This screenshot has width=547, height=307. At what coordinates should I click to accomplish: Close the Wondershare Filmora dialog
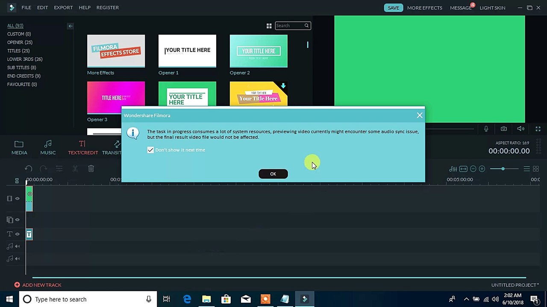click(420, 115)
